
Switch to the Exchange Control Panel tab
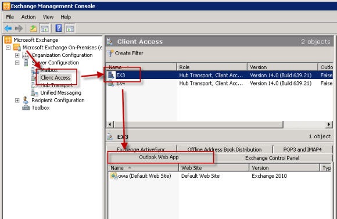pyautogui.click(x=273, y=158)
